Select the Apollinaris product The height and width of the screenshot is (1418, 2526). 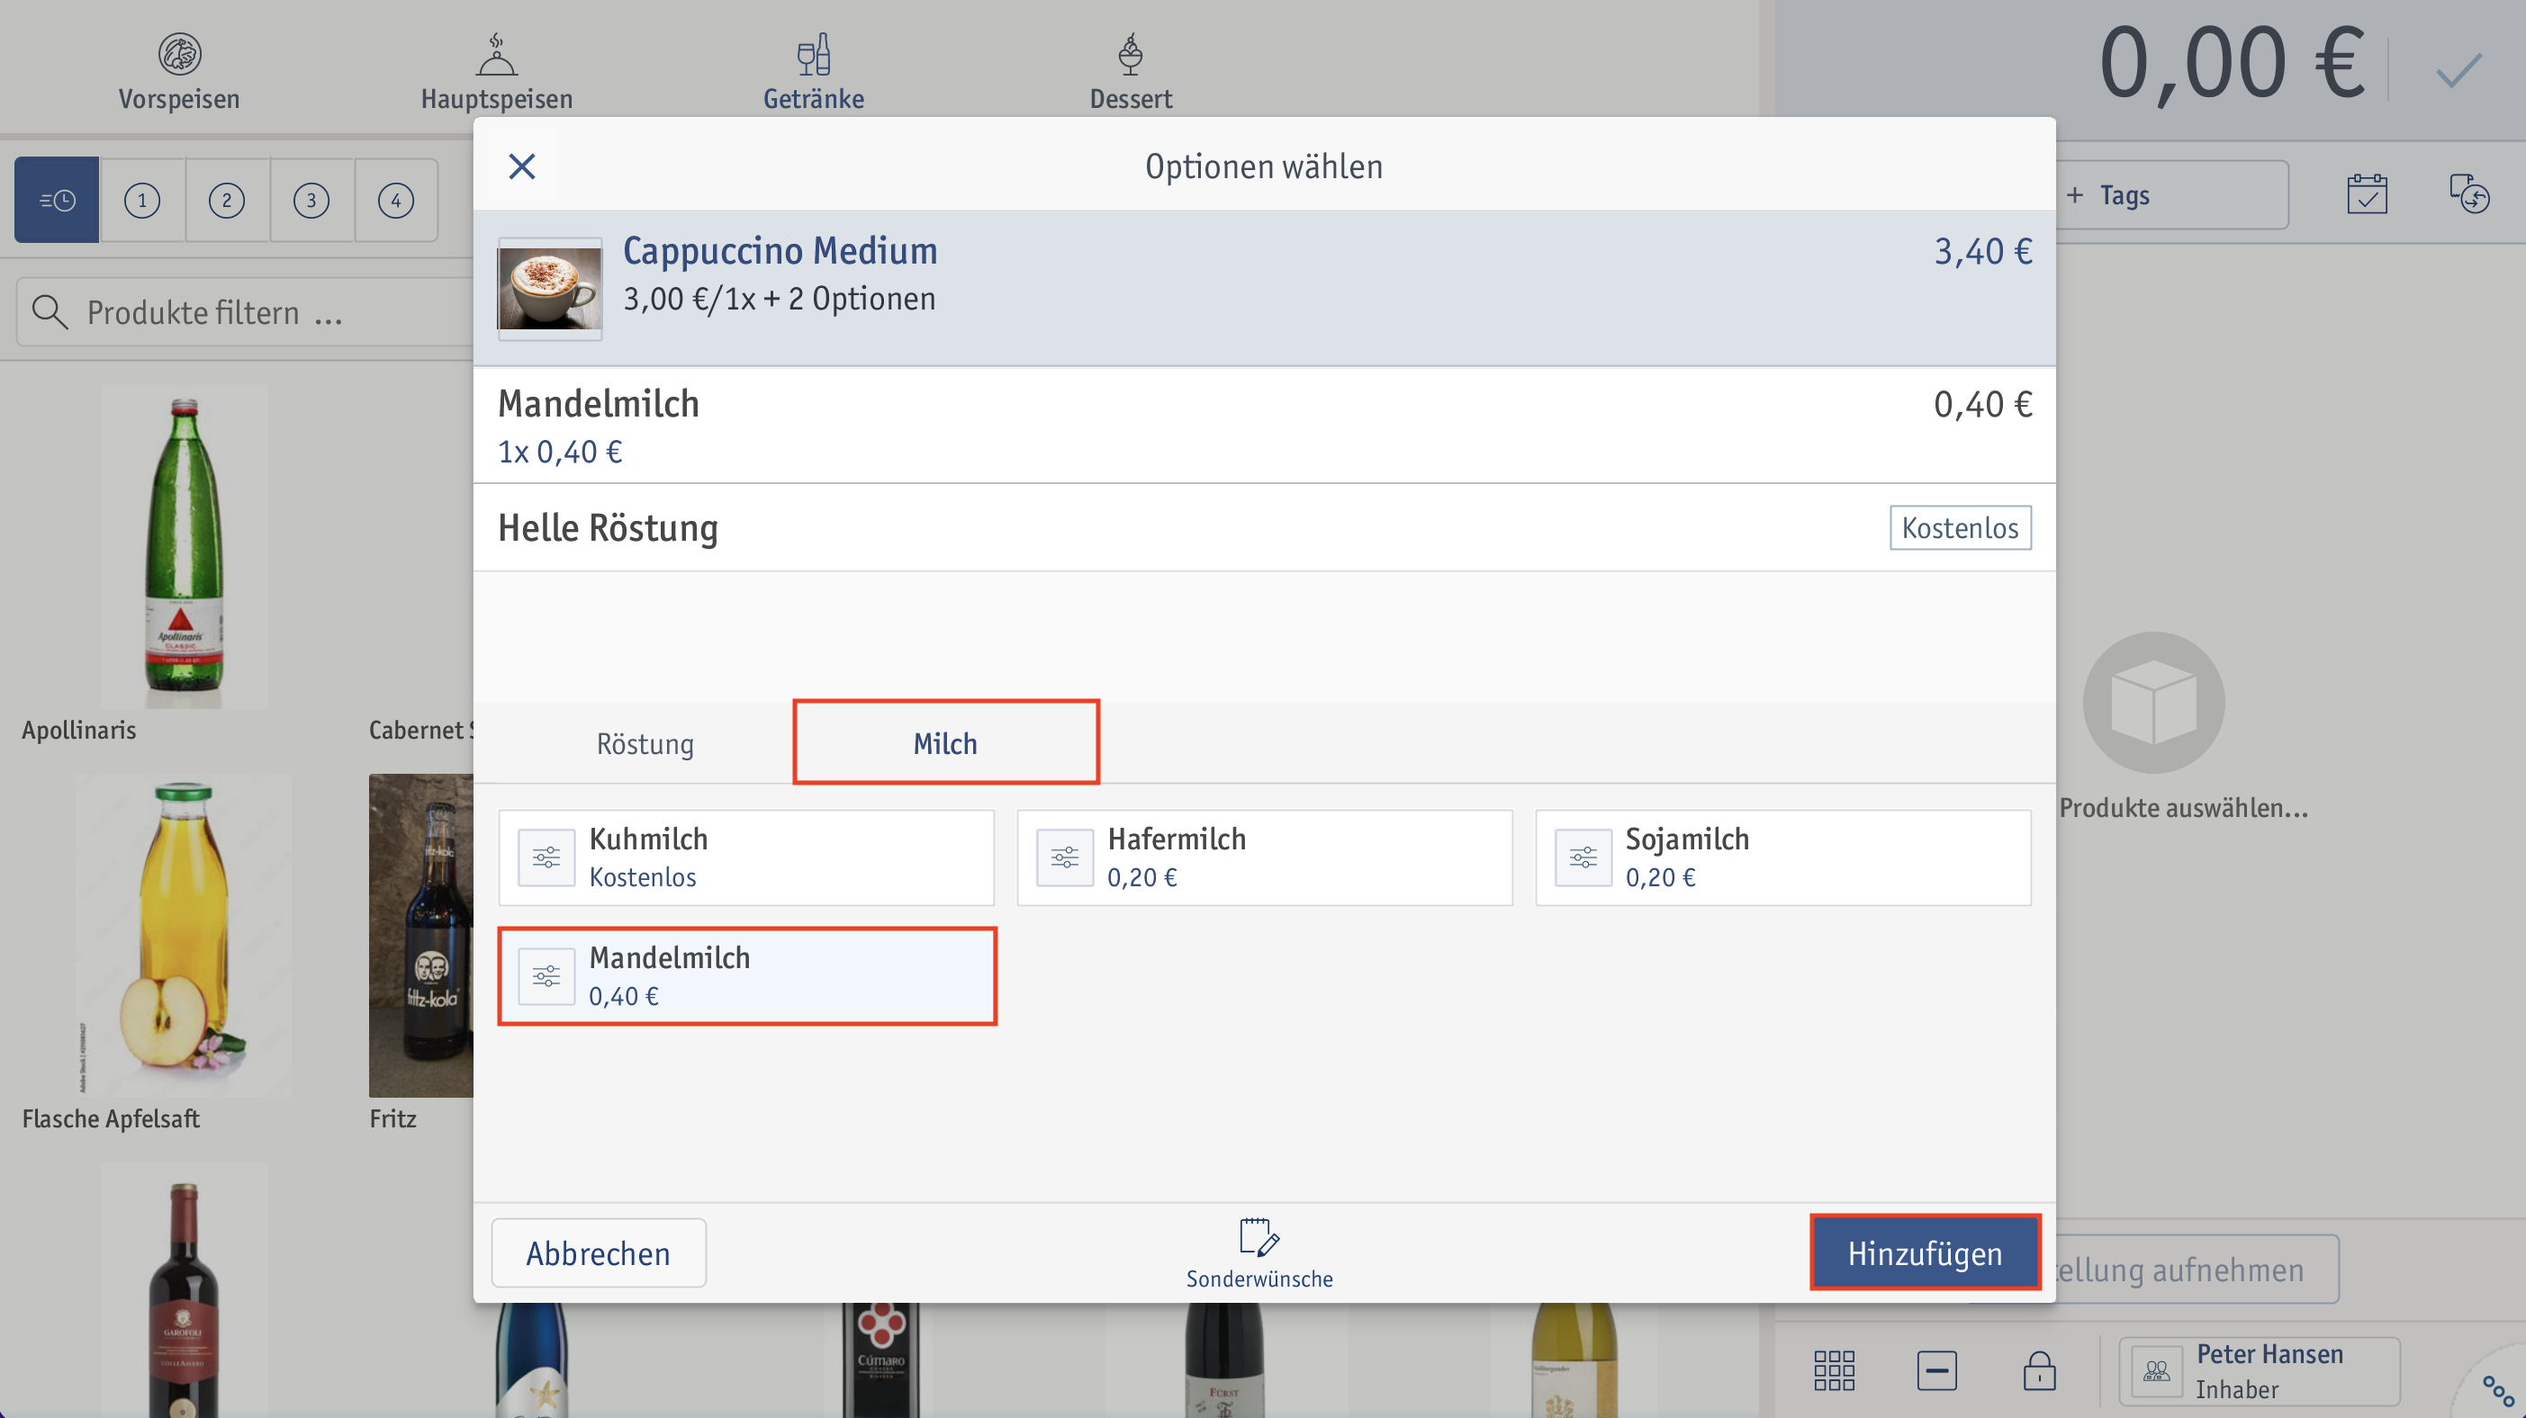click(184, 563)
